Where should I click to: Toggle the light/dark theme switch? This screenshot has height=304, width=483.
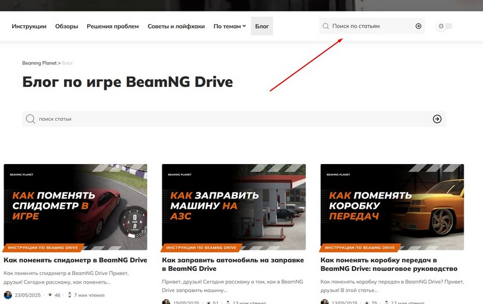click(x=445, y=26)
